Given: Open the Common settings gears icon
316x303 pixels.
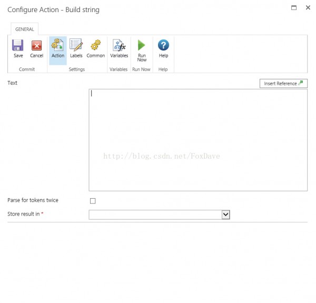Looking at the screenshot, I should (x=95, y=45).
